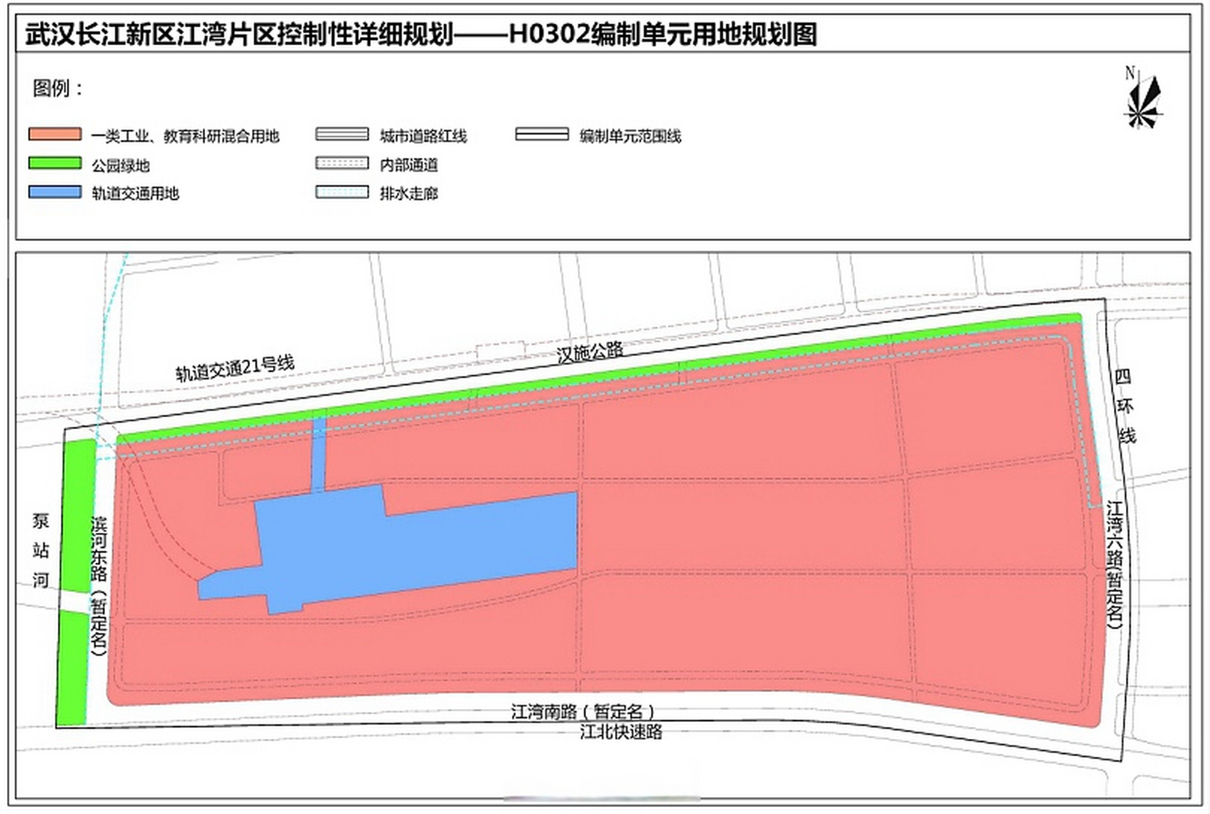Click the green park land legend swatch

click(x=55, y=163)
